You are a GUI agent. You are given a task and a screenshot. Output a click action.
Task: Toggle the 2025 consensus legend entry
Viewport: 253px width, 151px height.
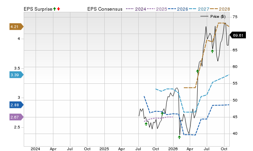pyautogui.click(x=157, y=9)
